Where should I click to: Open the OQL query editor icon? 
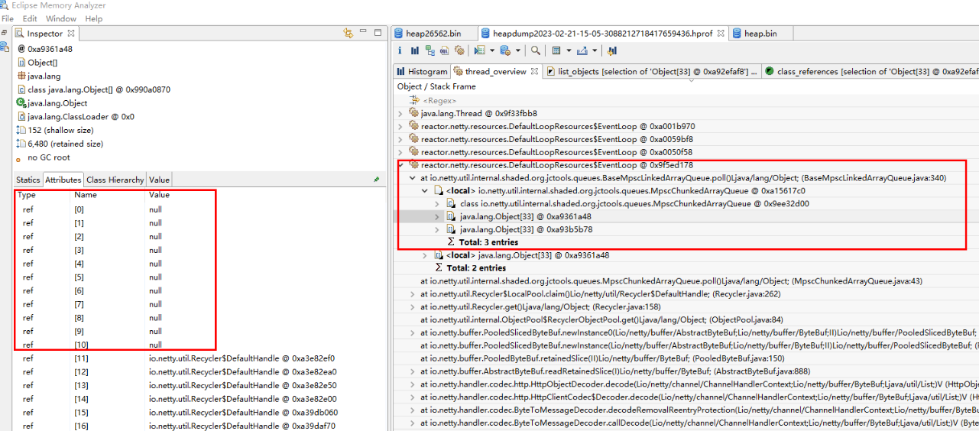click(x=445, y=50)
